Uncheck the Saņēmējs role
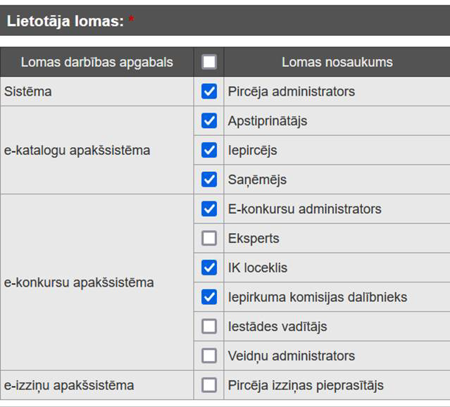This screenshot has width=450, height=407. tap(209, 180)
